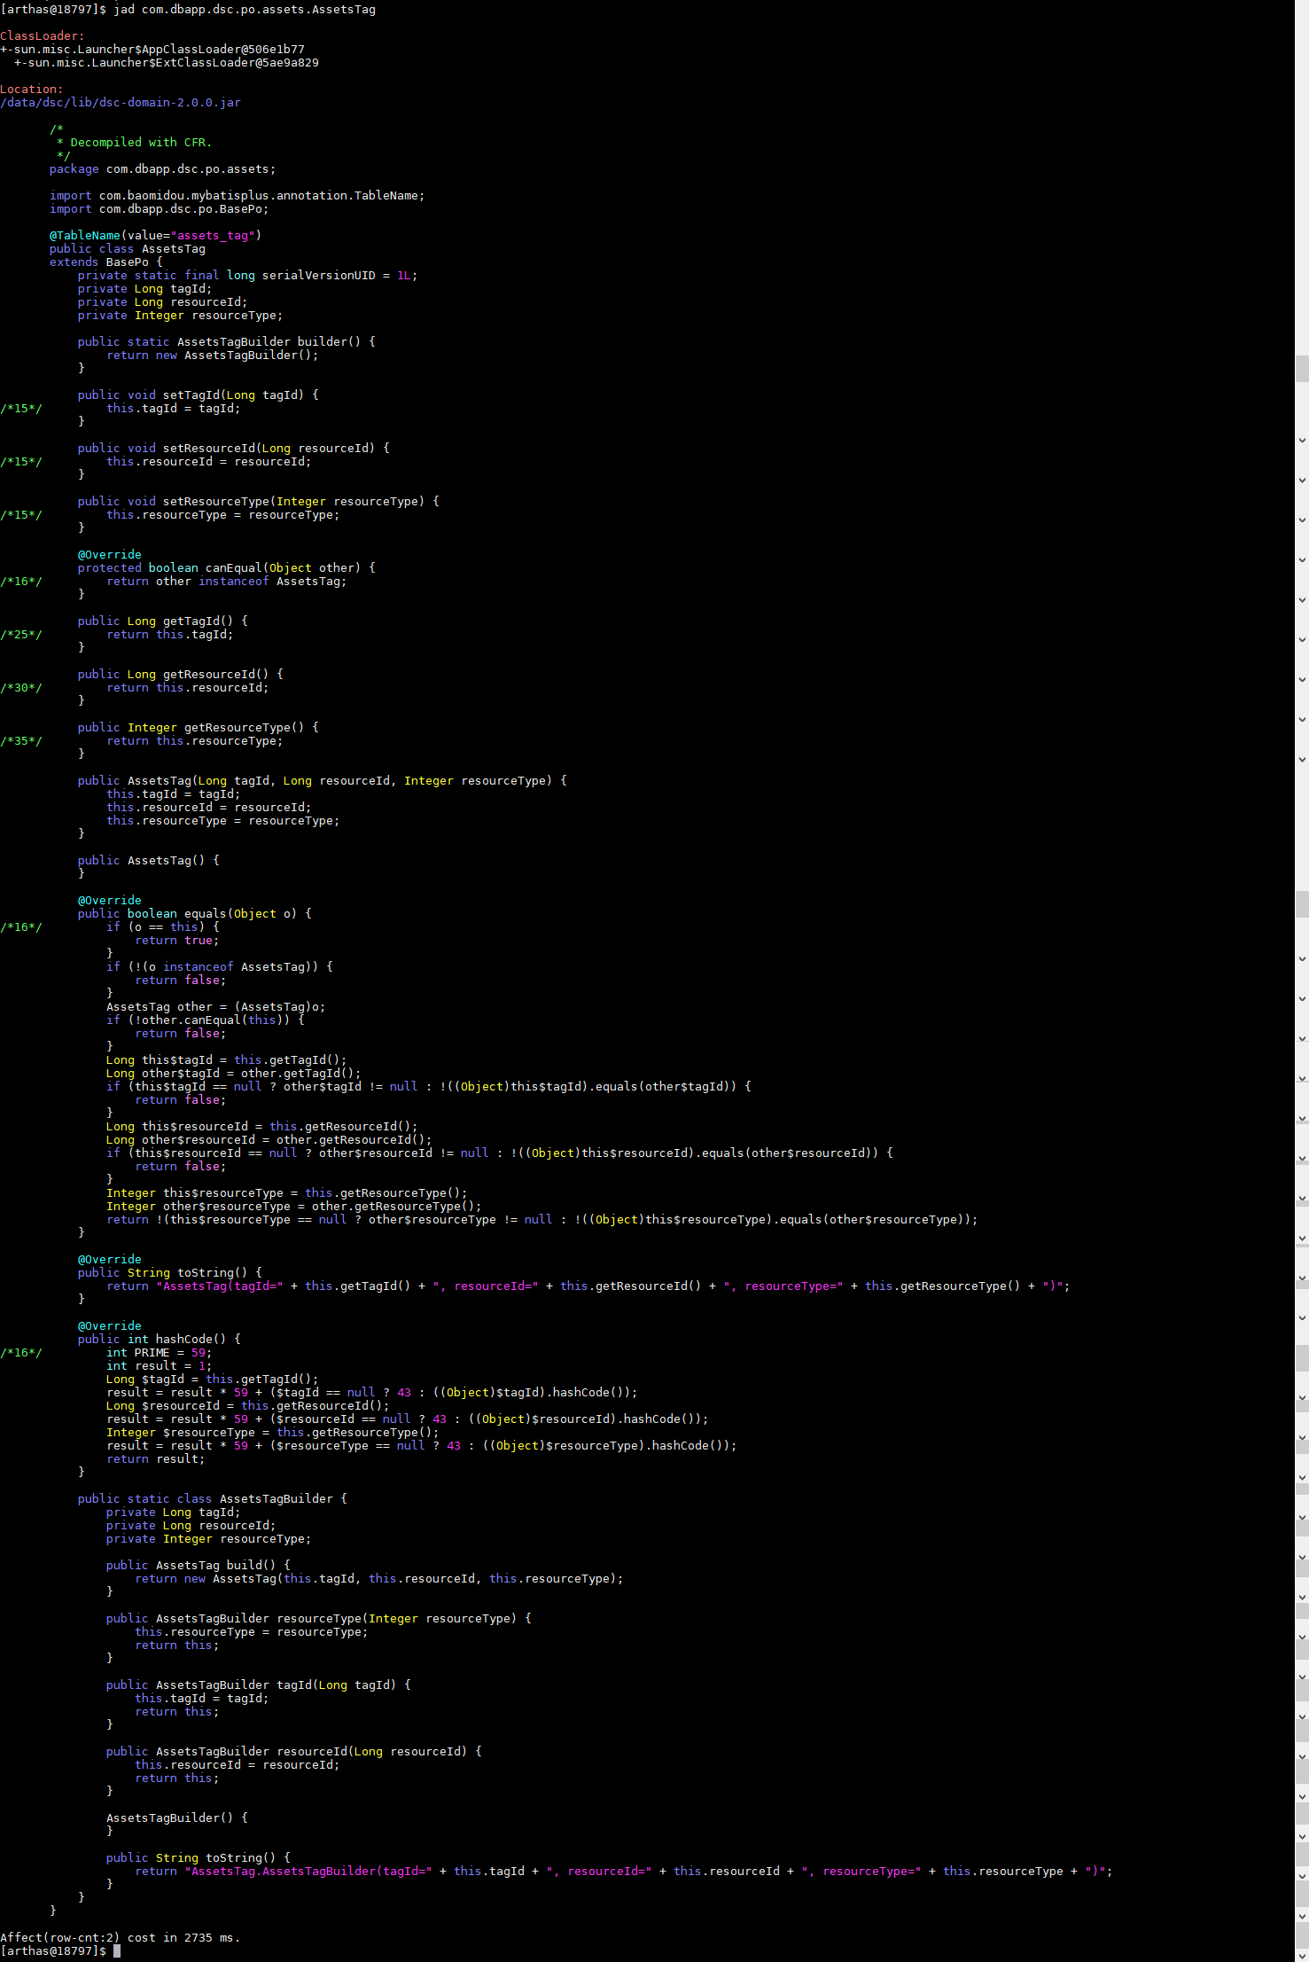Click the builder 'tagId(Long tagId)' method signature
Viewport: 1309px width, 1962px height.
[x=259, y=1685]
